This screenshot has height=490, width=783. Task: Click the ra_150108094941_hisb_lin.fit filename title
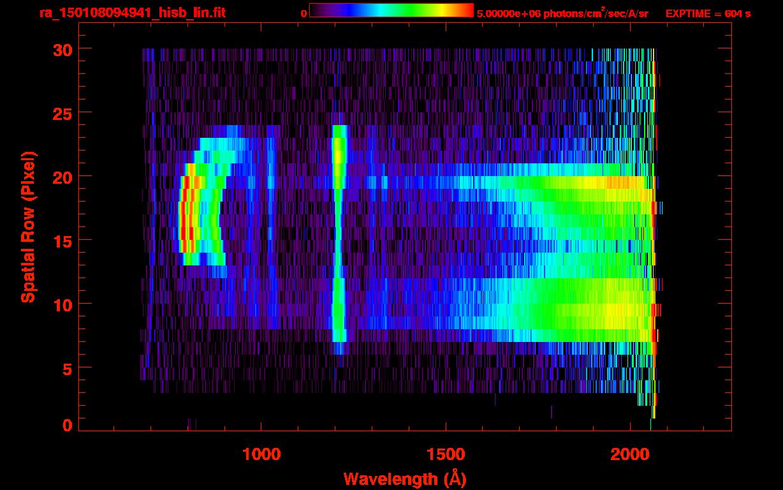click(x=132, y=13)
